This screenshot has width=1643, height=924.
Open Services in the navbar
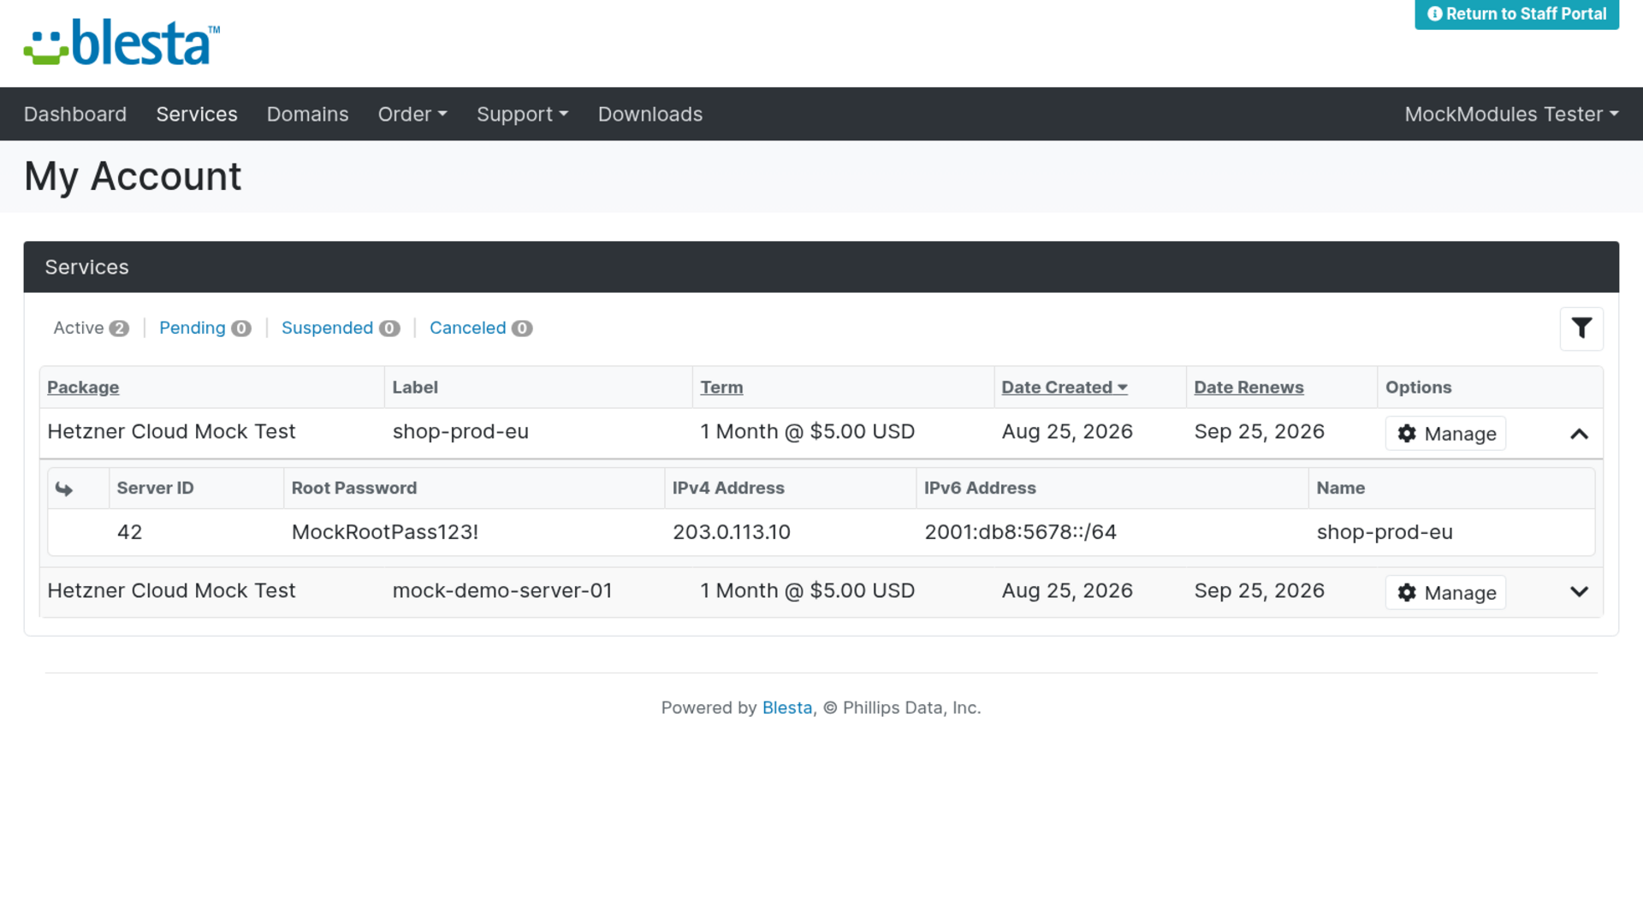pyautogui.click(x=197, y=114)
